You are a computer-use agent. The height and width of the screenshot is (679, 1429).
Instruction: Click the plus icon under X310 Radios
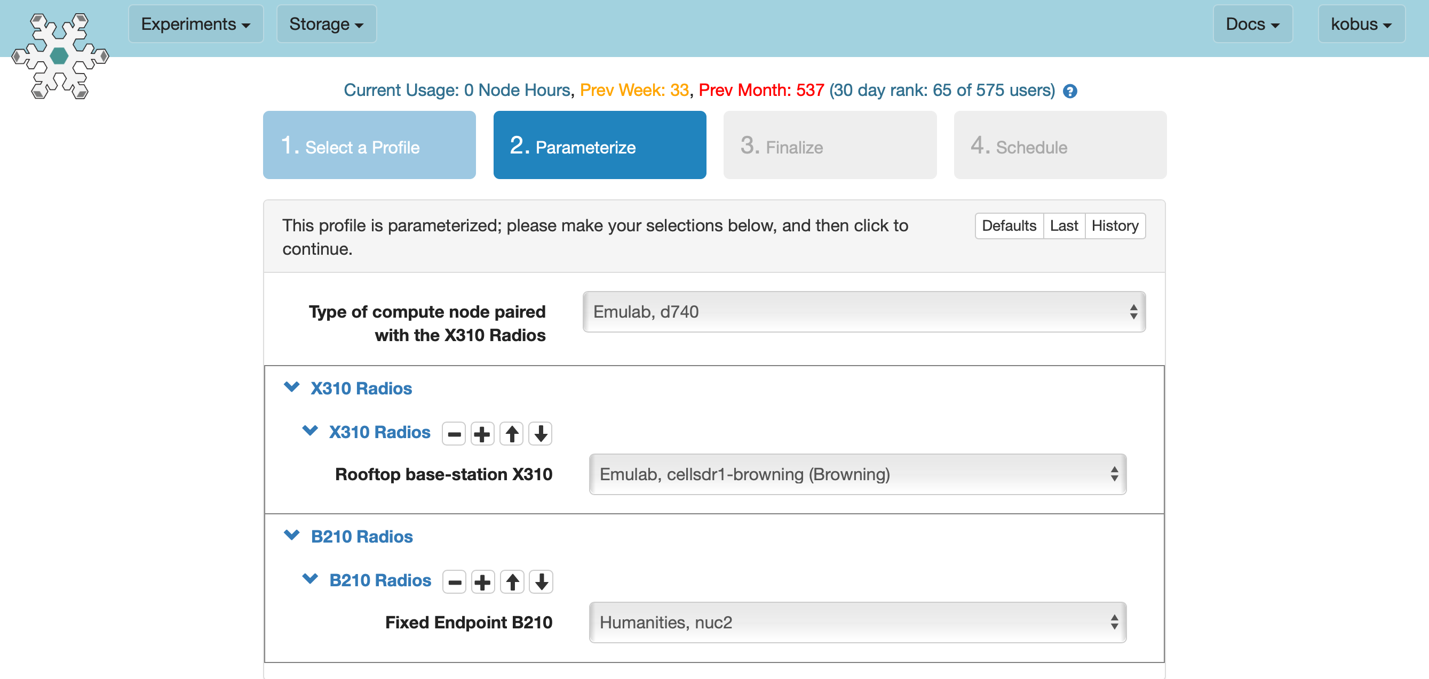pos(483,432)
